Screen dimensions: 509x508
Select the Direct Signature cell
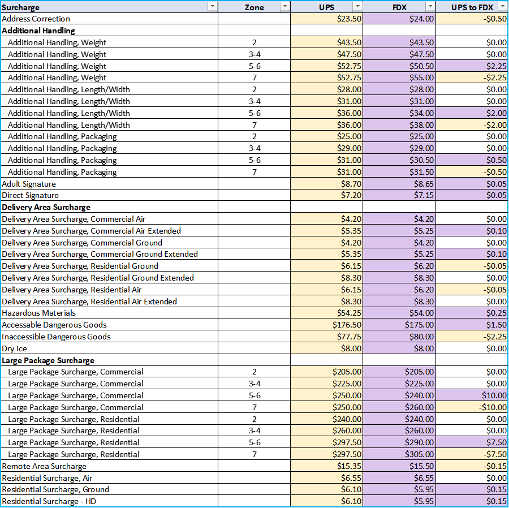click(x=109, y=195)
